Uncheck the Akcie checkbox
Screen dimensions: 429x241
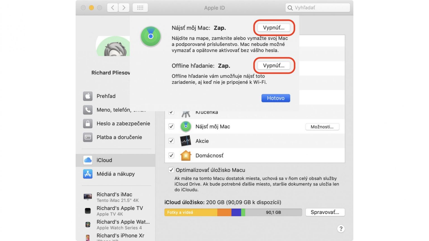pos(171,141)
